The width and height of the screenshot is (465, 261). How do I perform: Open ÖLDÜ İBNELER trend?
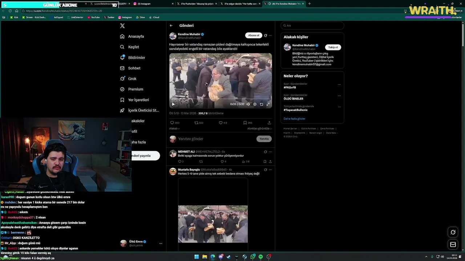294,99
